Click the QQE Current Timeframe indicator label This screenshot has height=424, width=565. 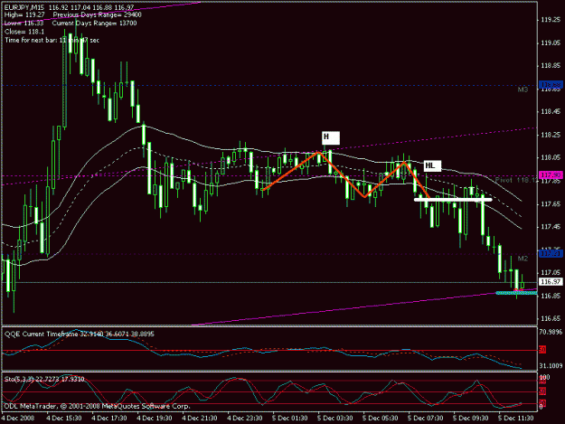click(x=80, y=334)
